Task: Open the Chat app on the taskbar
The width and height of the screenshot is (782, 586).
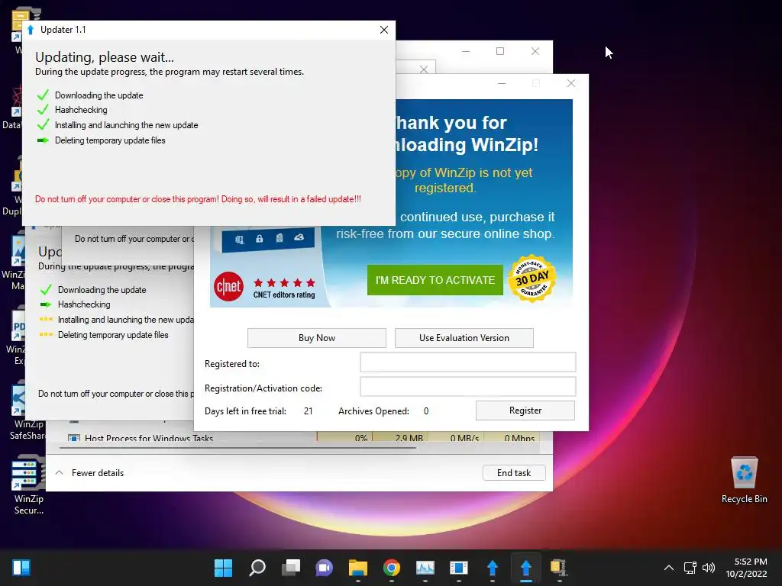Action: pos(324,568)
